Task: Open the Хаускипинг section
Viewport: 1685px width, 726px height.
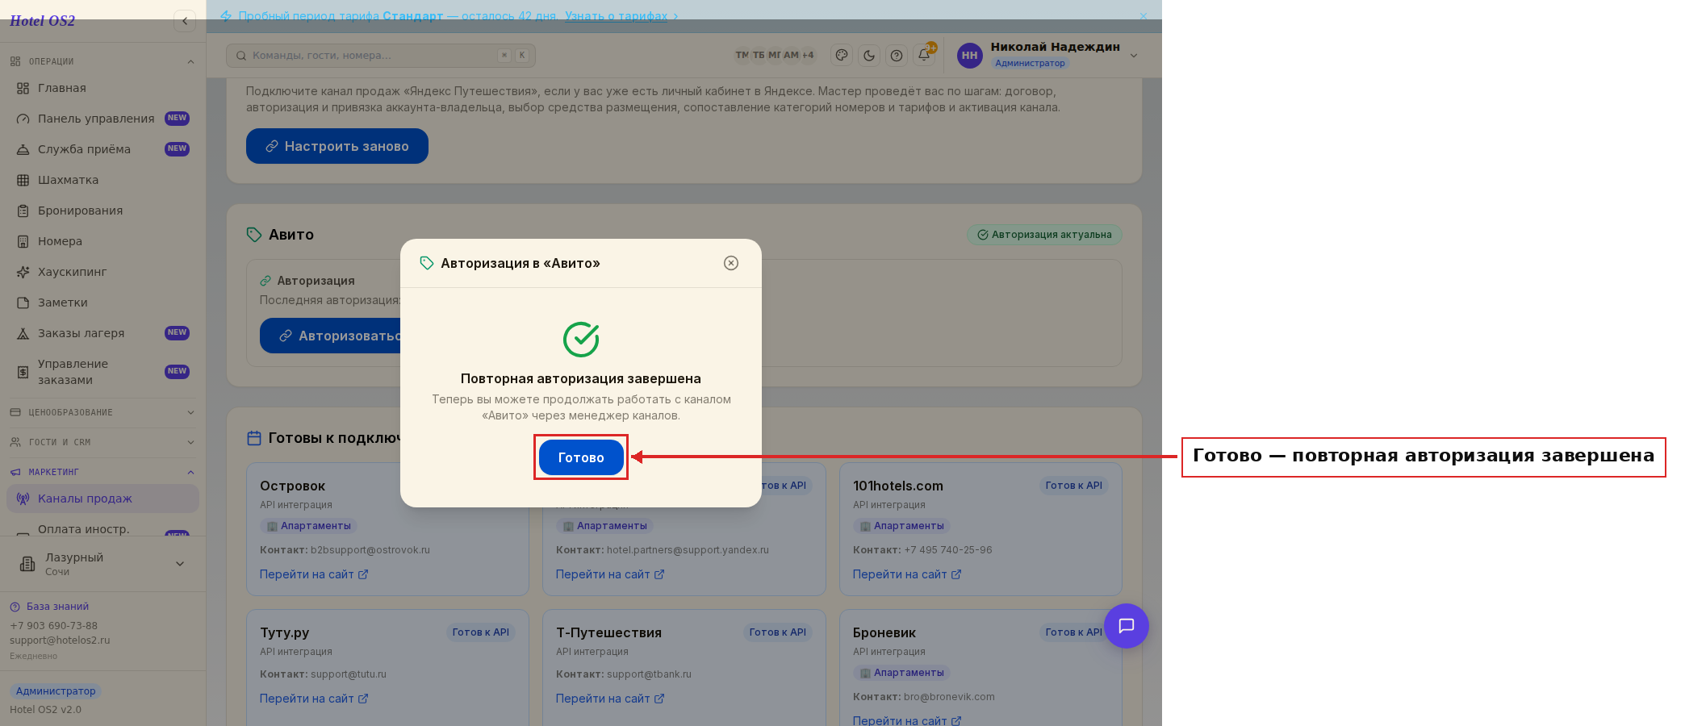Action: pyautogui.click(x=102, y=272)
